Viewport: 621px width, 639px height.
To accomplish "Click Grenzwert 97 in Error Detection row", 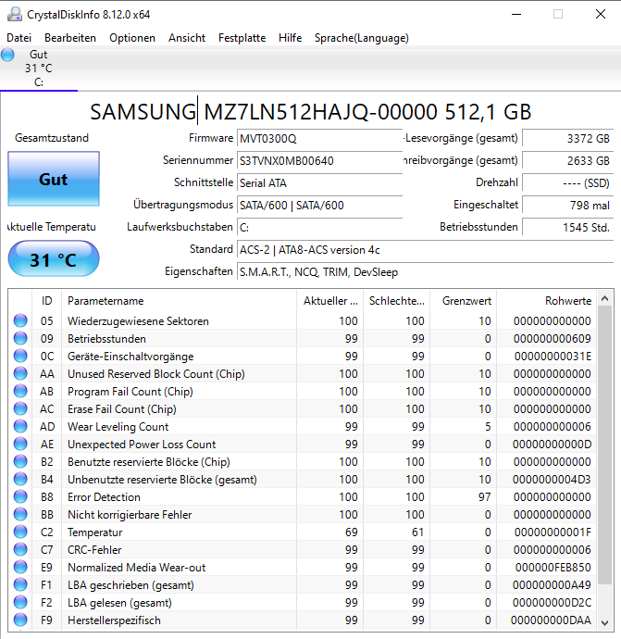I will click(485, 496).
